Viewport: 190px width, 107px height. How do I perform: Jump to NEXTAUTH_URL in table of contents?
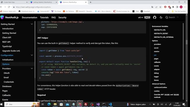[x=160, y=30]
